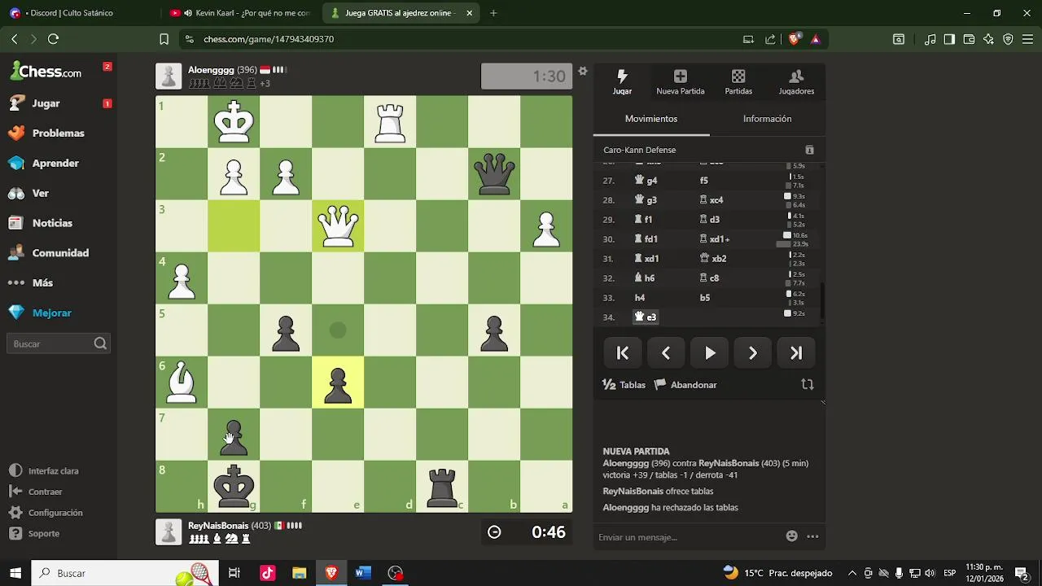This screenshot has width=1042, height=586.
Task: Click the Mejorar diamond link
Action: pyautogui.click(x=51, y=313)
